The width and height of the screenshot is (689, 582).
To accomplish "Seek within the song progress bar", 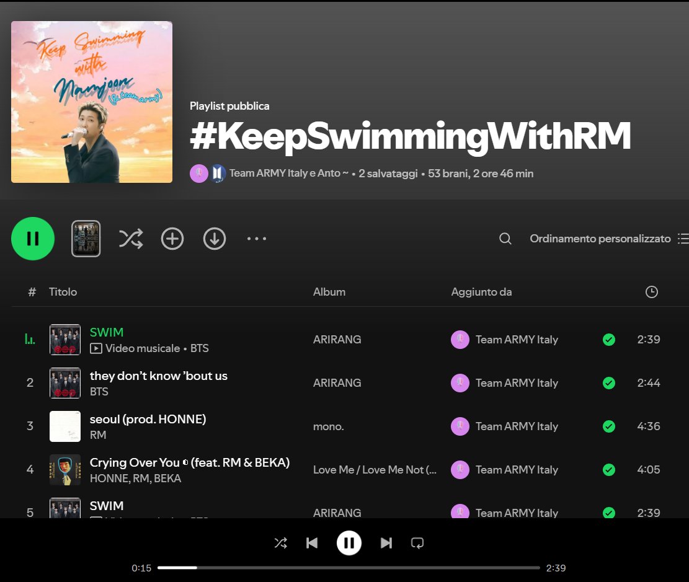I will (x=349, y=568).
